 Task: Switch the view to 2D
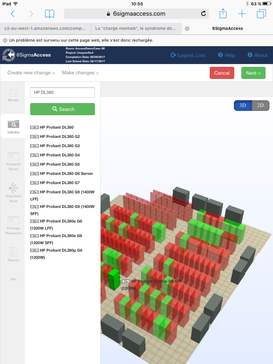pyautogui.click(x=261, y=105)
